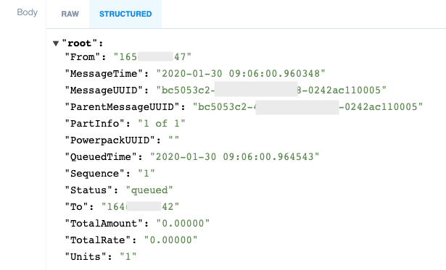
Task: Select the "root" key label
Action: (80, 43)
